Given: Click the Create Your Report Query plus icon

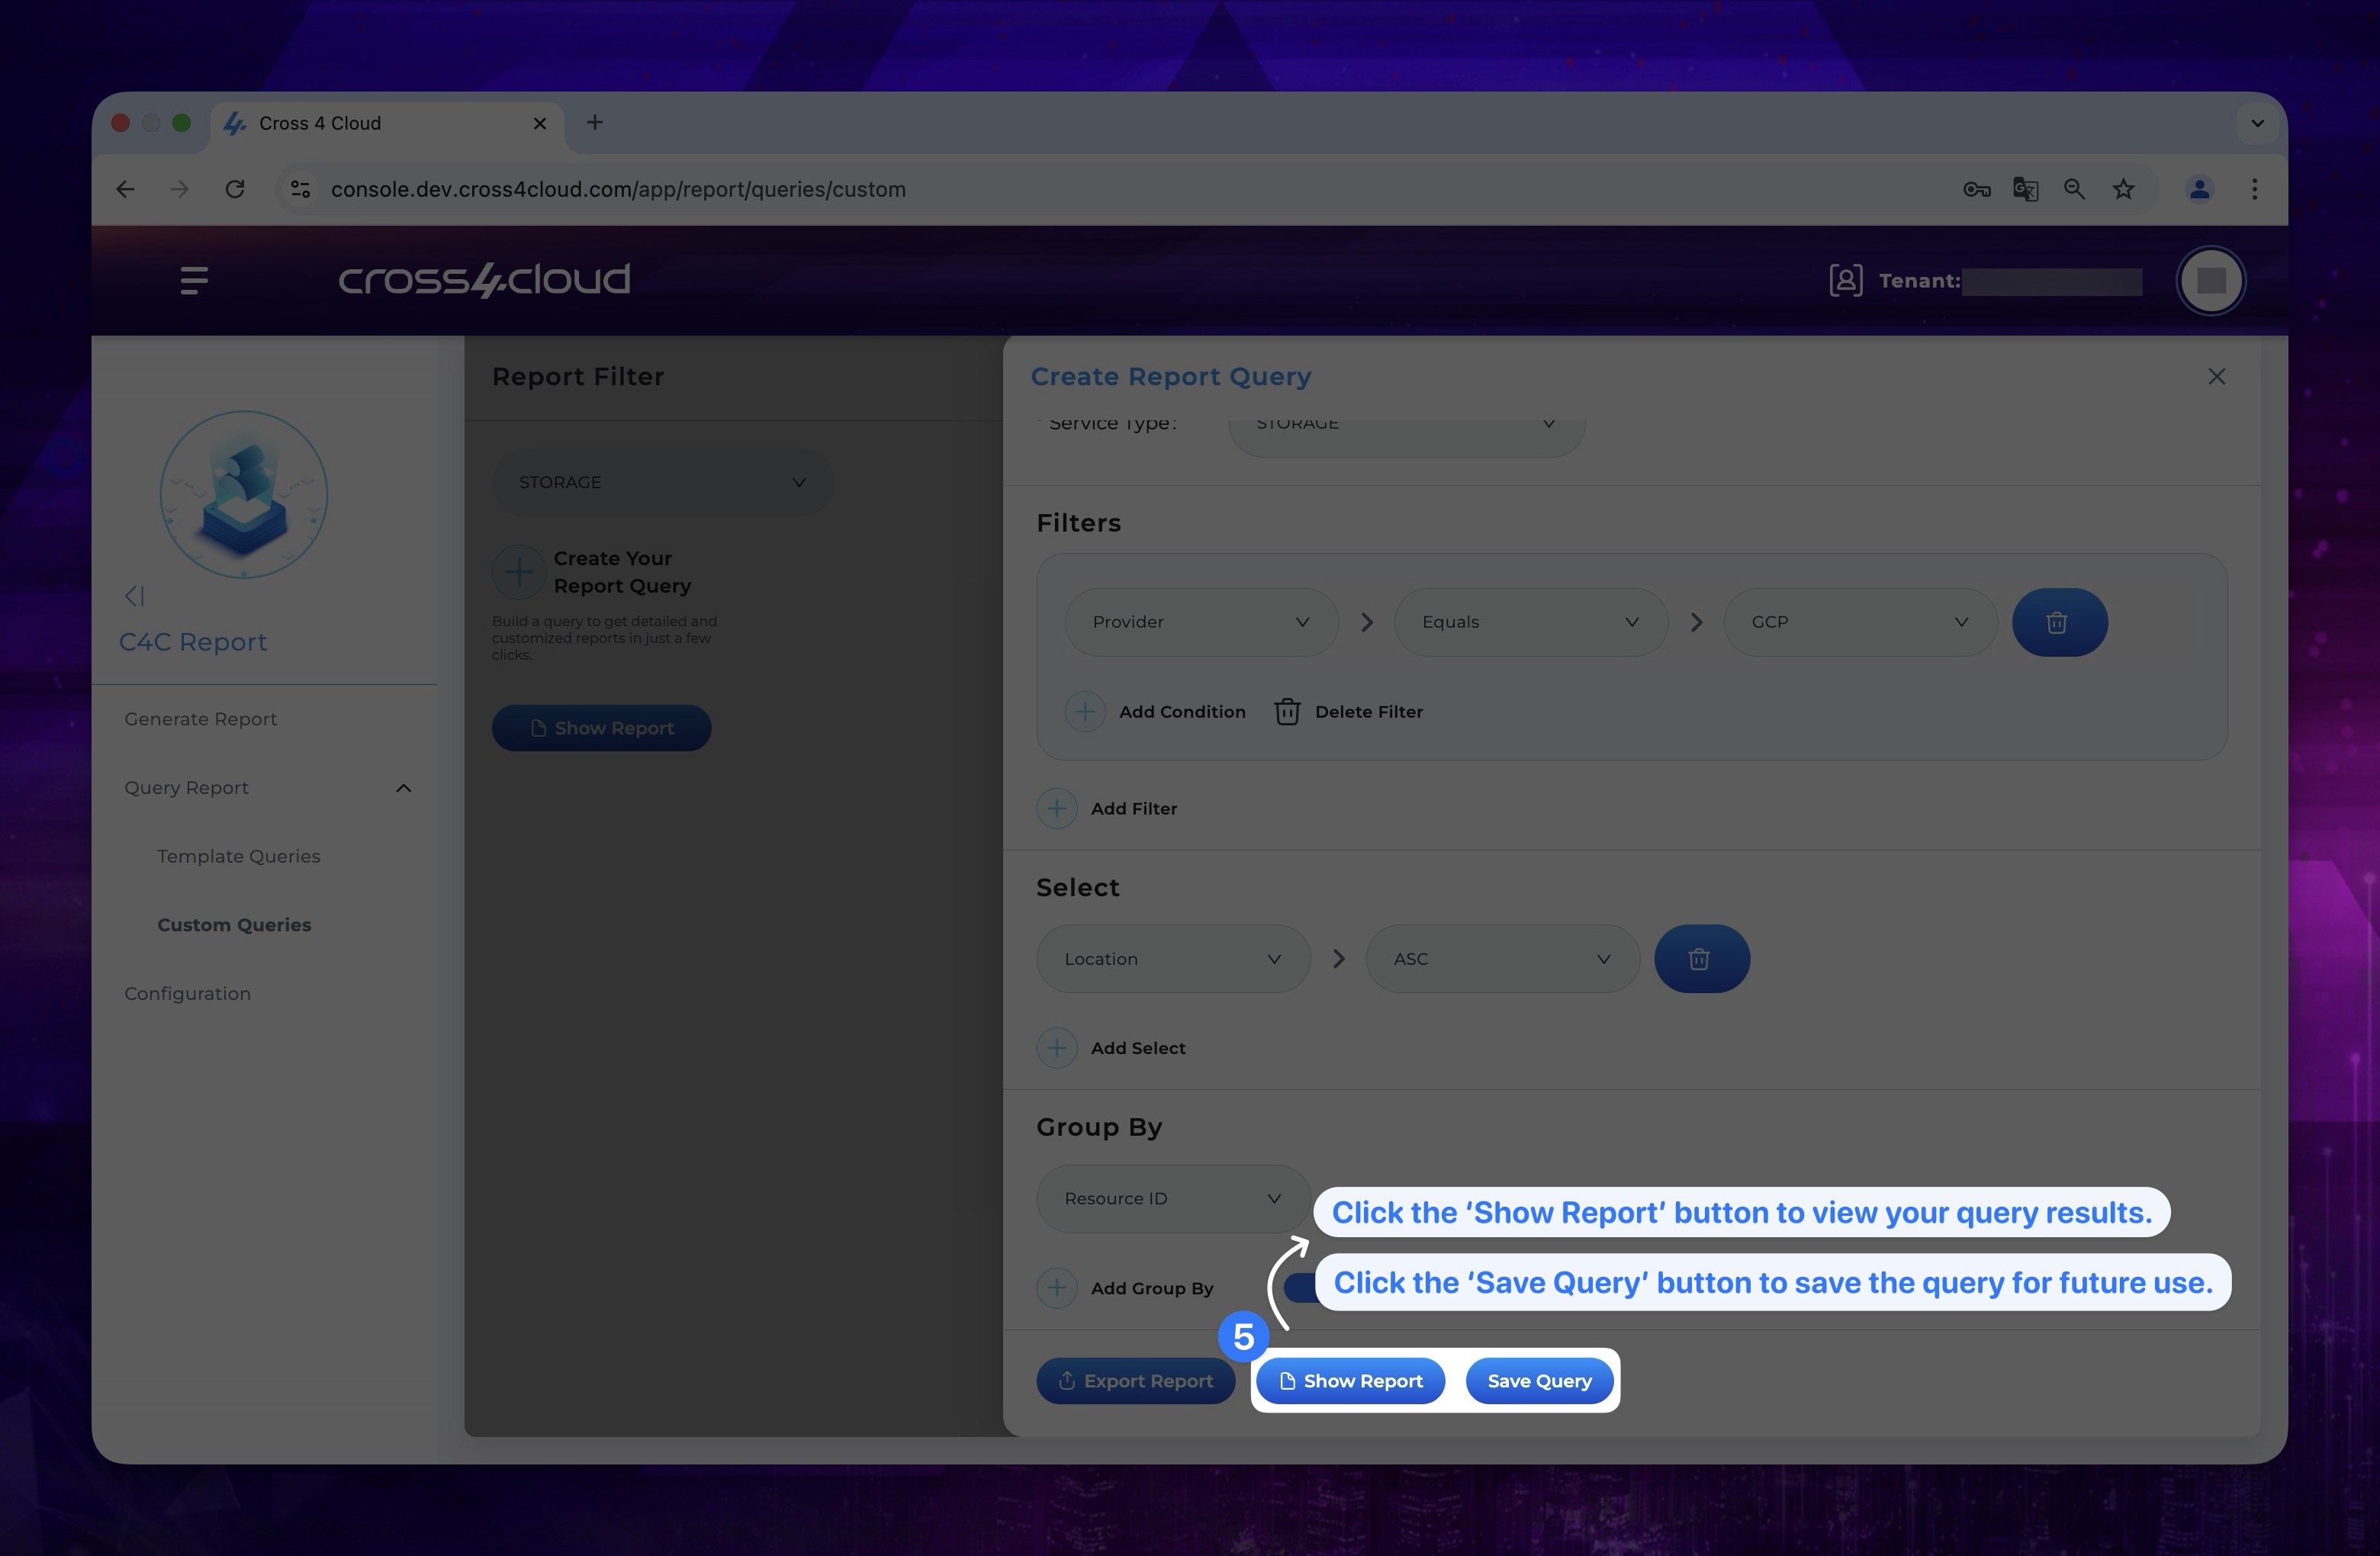Looking at the screenshot, I should pos(518,572).
